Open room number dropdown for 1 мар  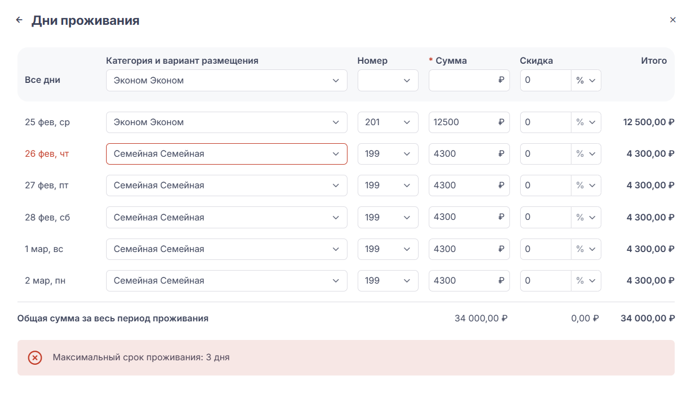coord(388,249)
